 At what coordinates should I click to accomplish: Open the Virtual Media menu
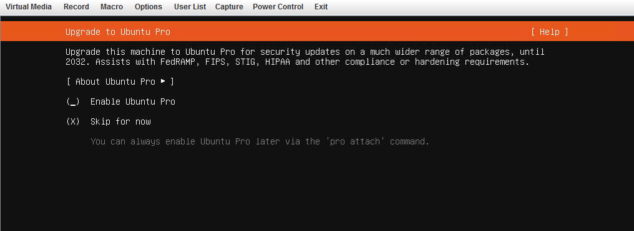point(29,7)
